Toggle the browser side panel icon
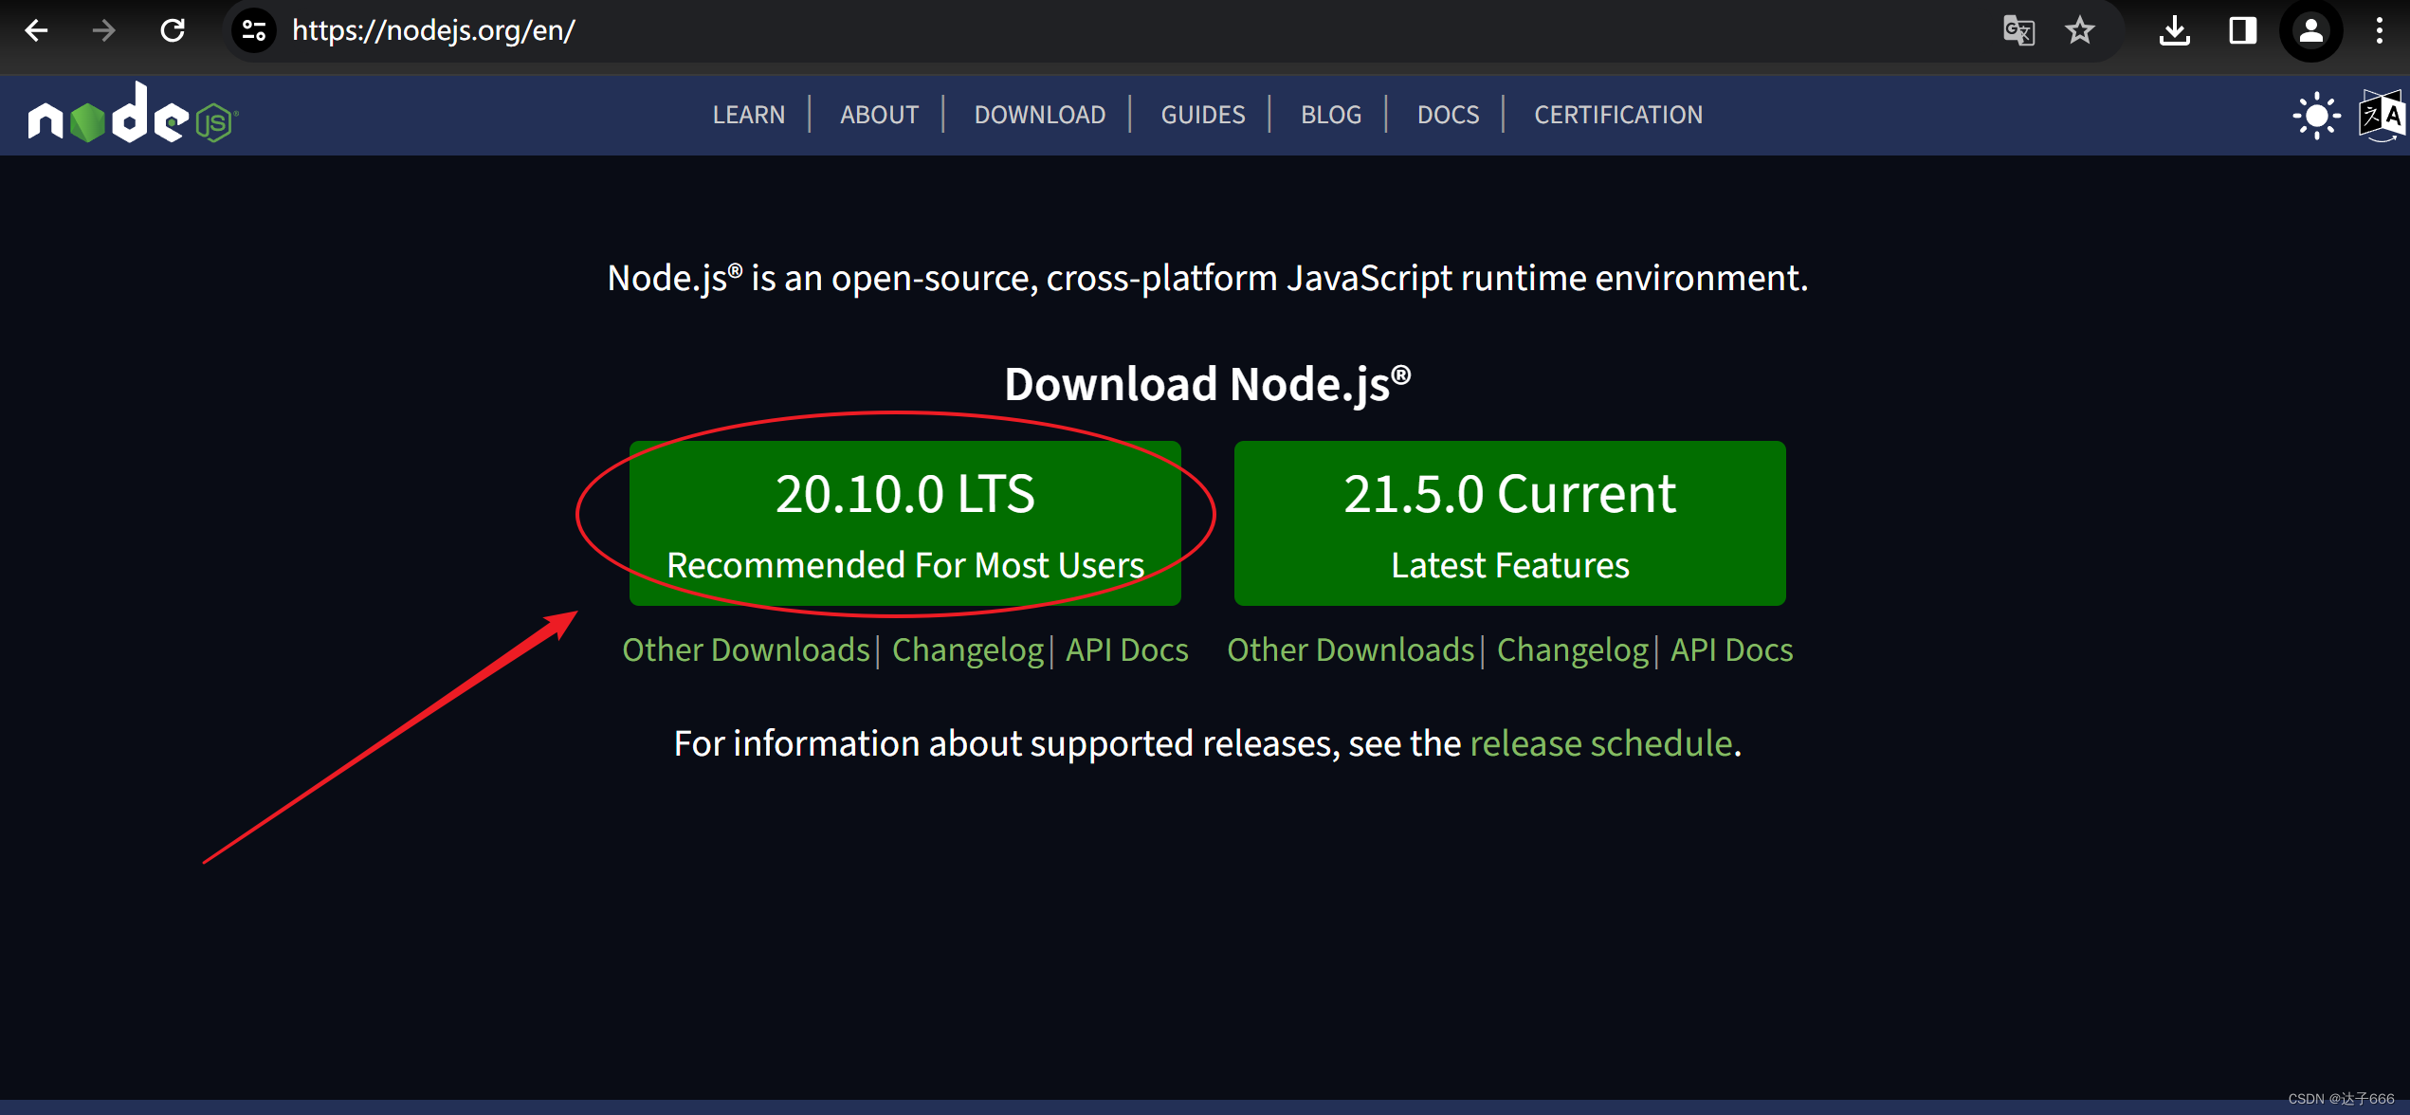Viewport: 2410px width, 1115px height. 2243,30
